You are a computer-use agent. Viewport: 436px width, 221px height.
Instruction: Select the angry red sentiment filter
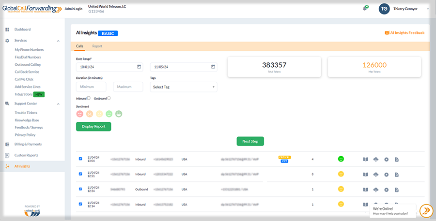[80, 114]
